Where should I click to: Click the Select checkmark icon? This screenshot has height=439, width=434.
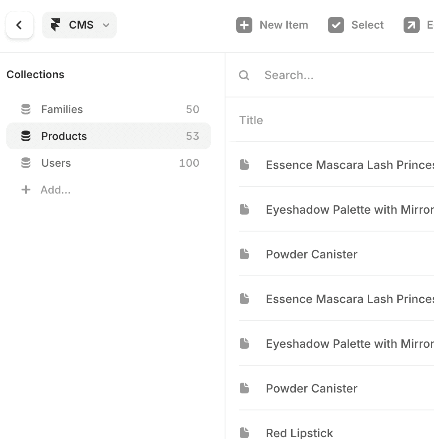(336, 25)
